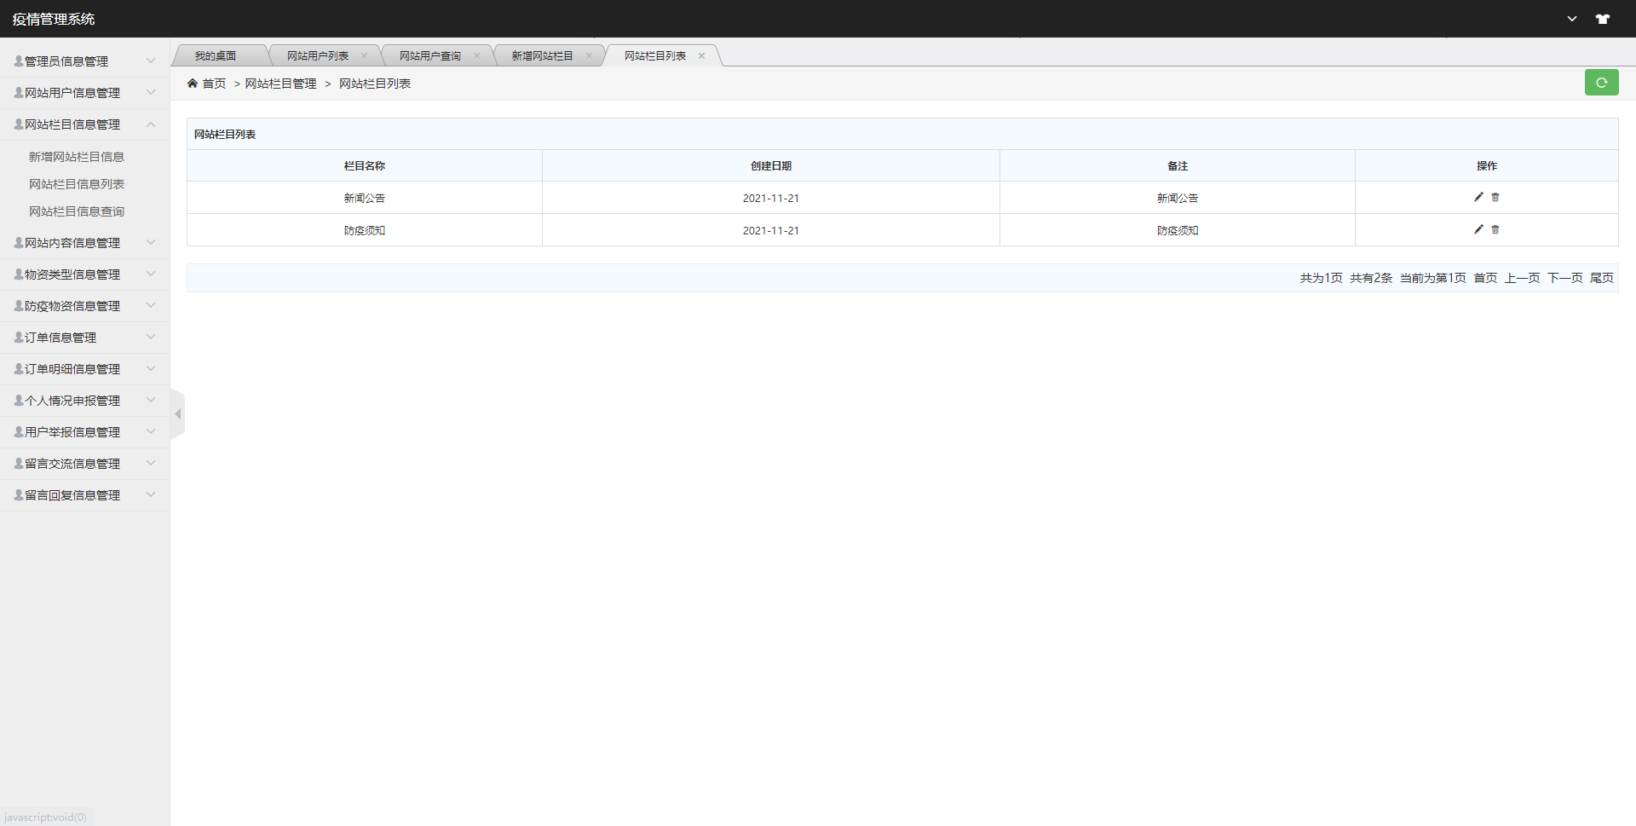Image resolution: width=1636 pixels, height=826 pixels.
Task: Edit the 防疫须知 row with pencil icon
Action: 1478,229
